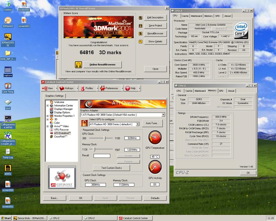The height and width of the screenshot is (221, 276).
Task: Expand the Information Center tree node
Action: pos(47,106)
